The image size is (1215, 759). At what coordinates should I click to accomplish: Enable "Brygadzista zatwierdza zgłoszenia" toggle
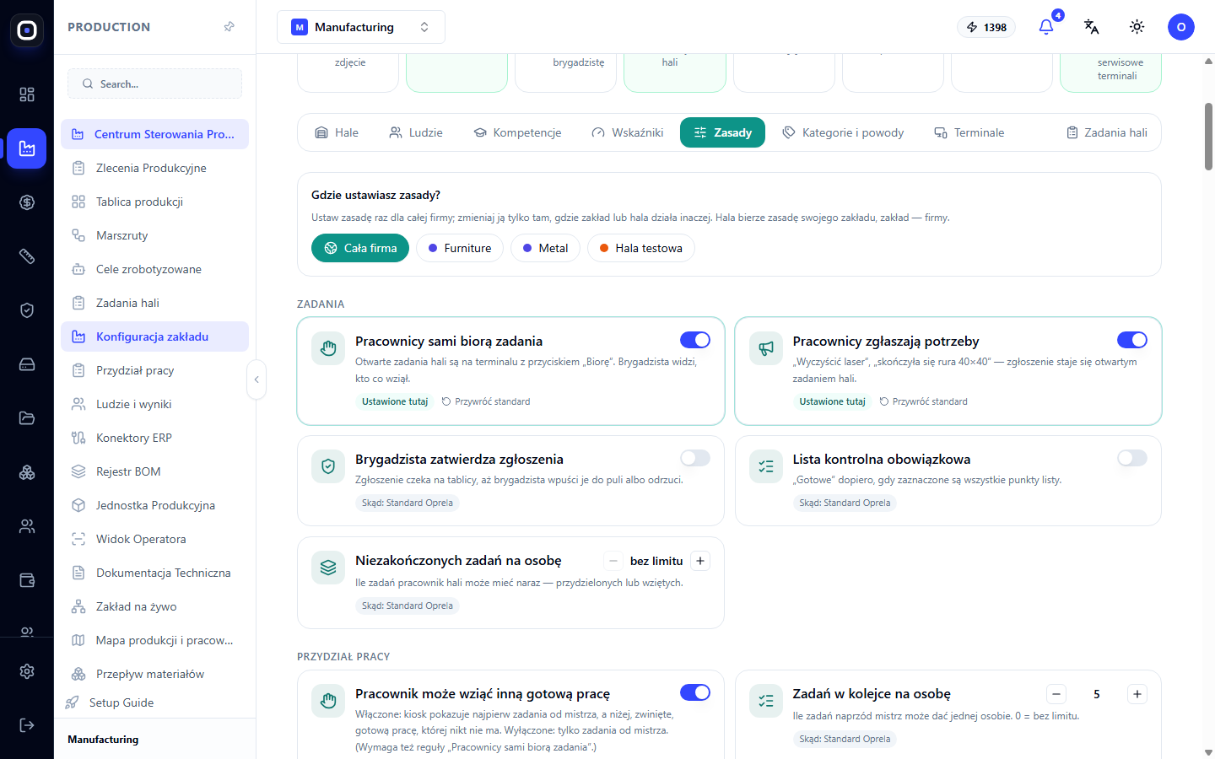(695, 458)
